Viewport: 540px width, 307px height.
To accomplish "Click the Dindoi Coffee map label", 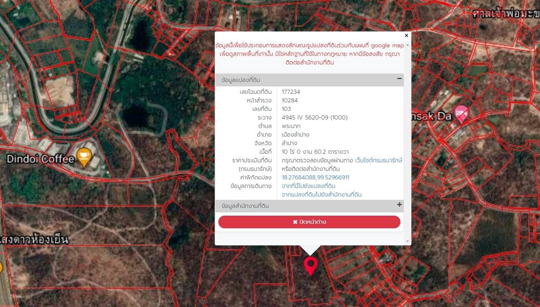I will (40, 159).
